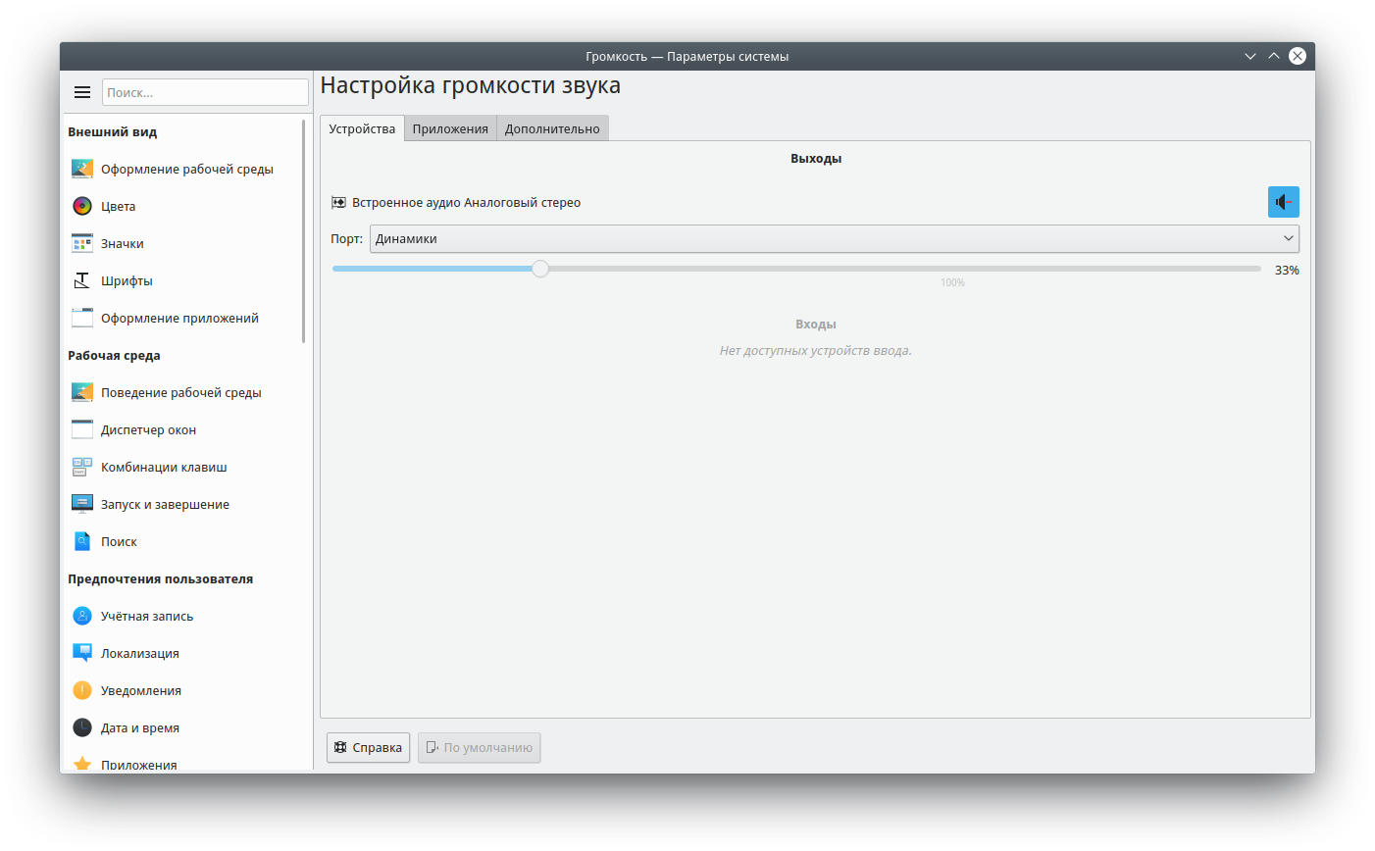The width and height of the screenshot is (1375, 851).
Task: Click the Приложения star icon
Action: (x=82, y=763)
